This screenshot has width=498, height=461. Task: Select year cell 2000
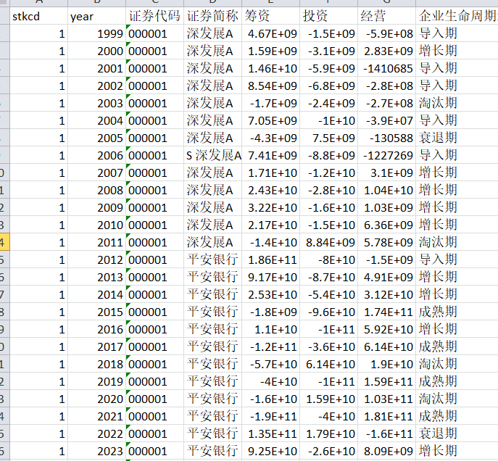96,51
